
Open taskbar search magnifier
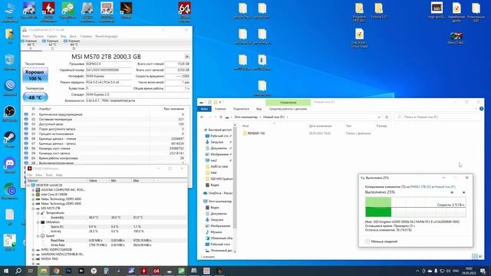[18, 271]
